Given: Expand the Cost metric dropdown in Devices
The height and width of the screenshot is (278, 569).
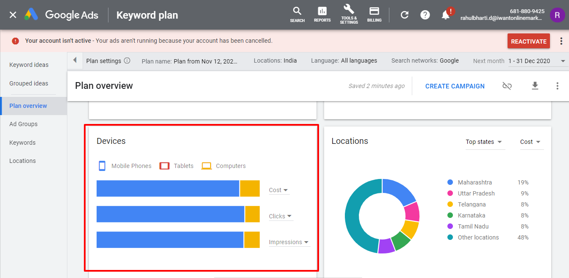Looking at the screenshot, I should [x=279, y=190].
